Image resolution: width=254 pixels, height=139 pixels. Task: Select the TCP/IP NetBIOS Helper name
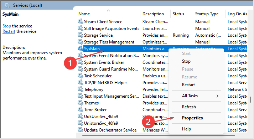pos(105,83)
